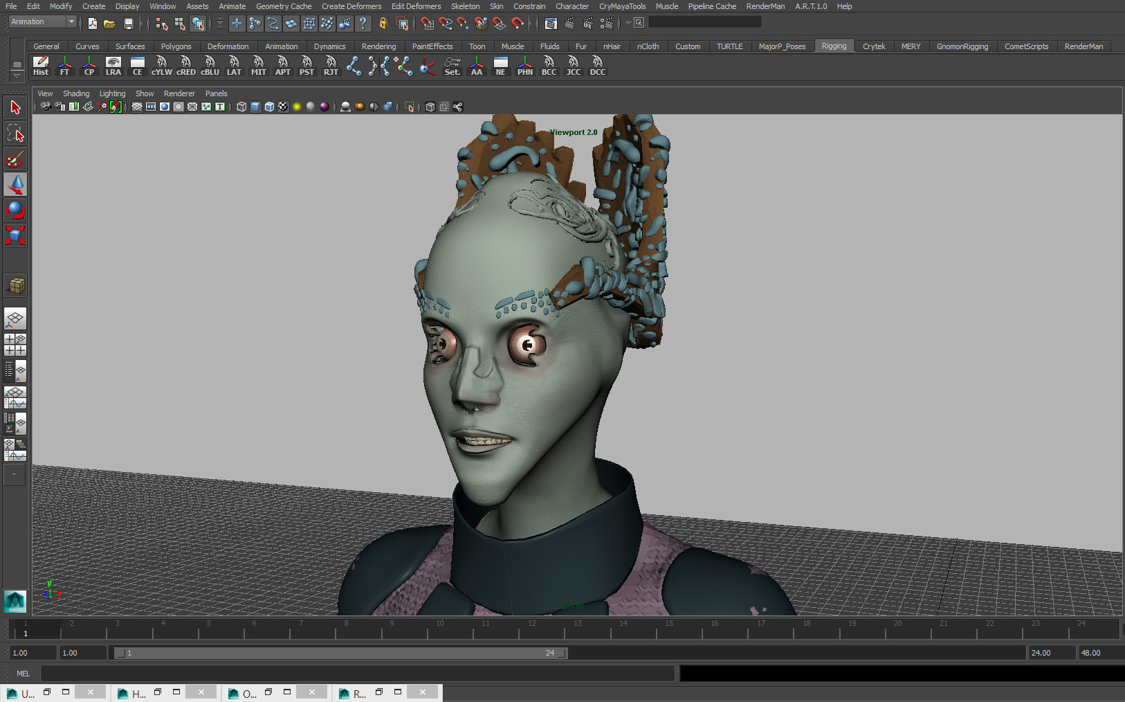This screenshot has height=702, width=1125.
Task: Open the Constrain menu
Action: [529, 6]
